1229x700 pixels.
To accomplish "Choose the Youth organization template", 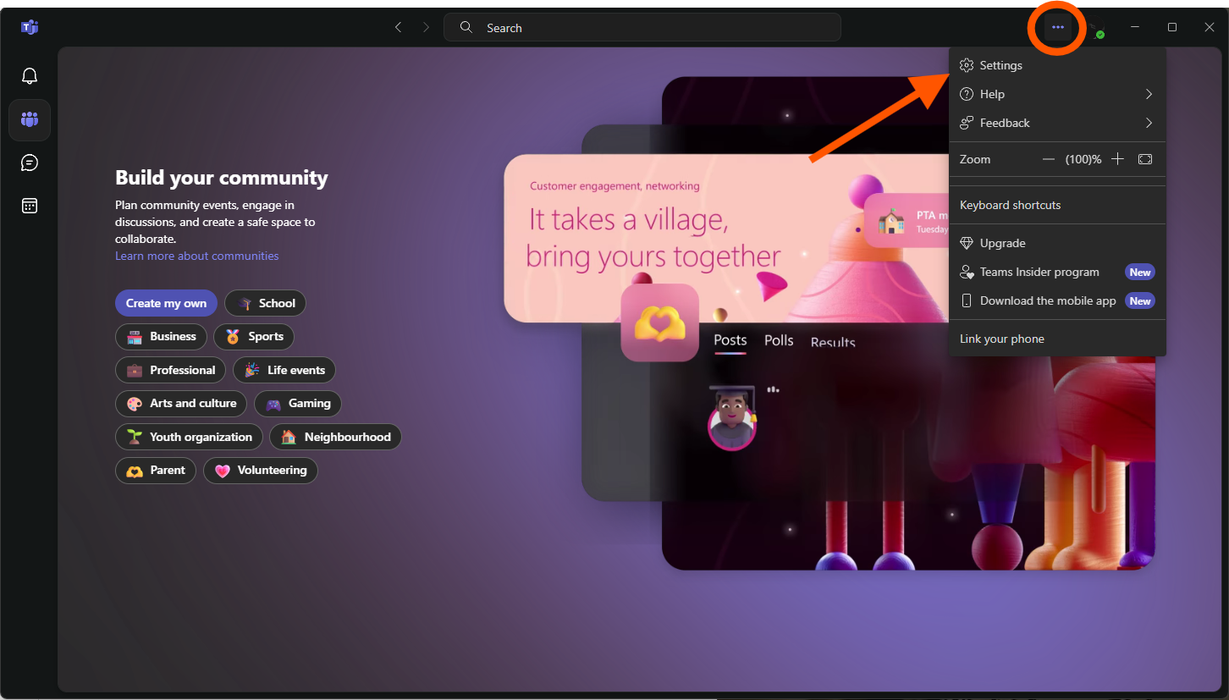I will (189, 437).
